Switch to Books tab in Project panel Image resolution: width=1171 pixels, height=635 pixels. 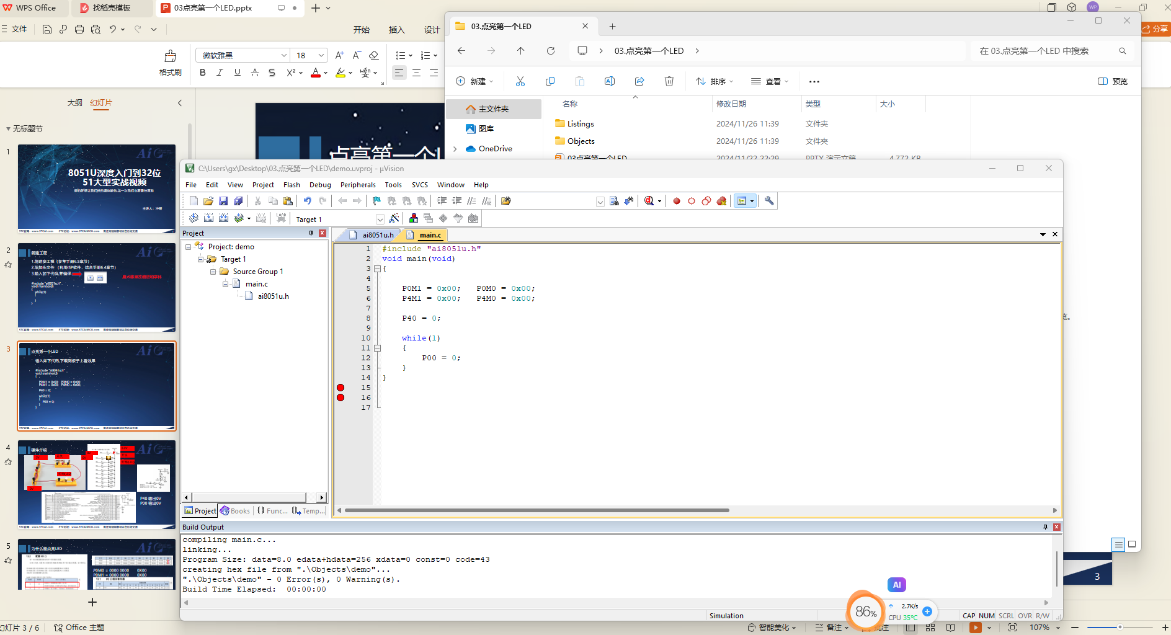tap(235, 511)
